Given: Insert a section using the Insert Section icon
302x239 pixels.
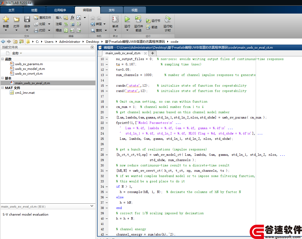Looking at the screenshot, I should (x=66, y=18).
